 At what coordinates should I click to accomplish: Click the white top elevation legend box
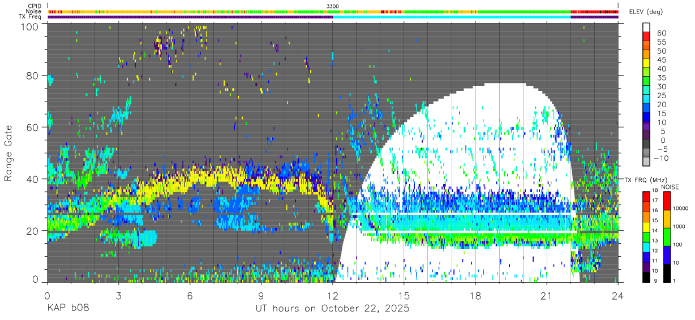tap(646, 28)
